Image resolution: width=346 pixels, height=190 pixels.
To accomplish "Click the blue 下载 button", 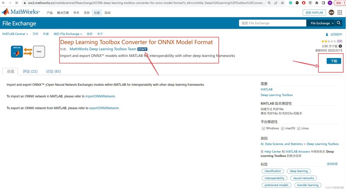I will (x=334, y=61).
